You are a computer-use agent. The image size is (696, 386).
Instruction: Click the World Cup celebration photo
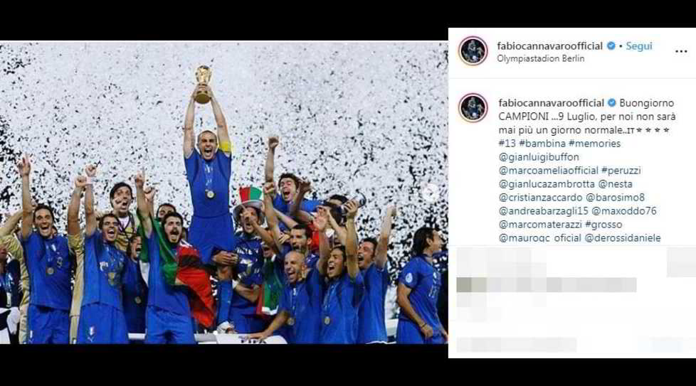[223, 193]
